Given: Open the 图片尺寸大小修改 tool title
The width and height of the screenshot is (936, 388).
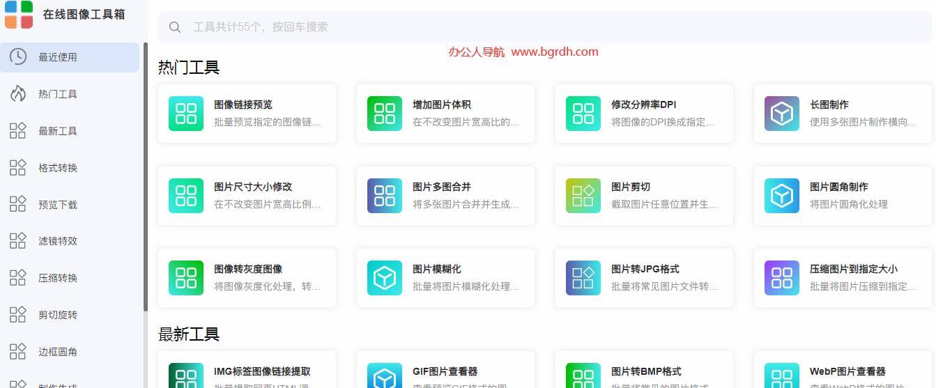Looking at the screenshot, I should pos(253,187).
